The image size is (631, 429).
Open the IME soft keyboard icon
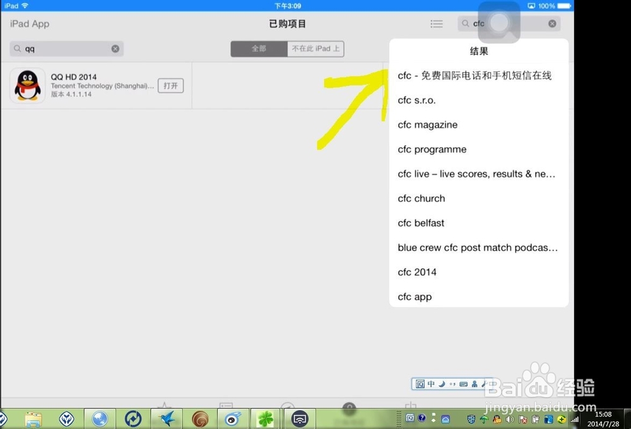pyautogui.click(x=464, y=384)
